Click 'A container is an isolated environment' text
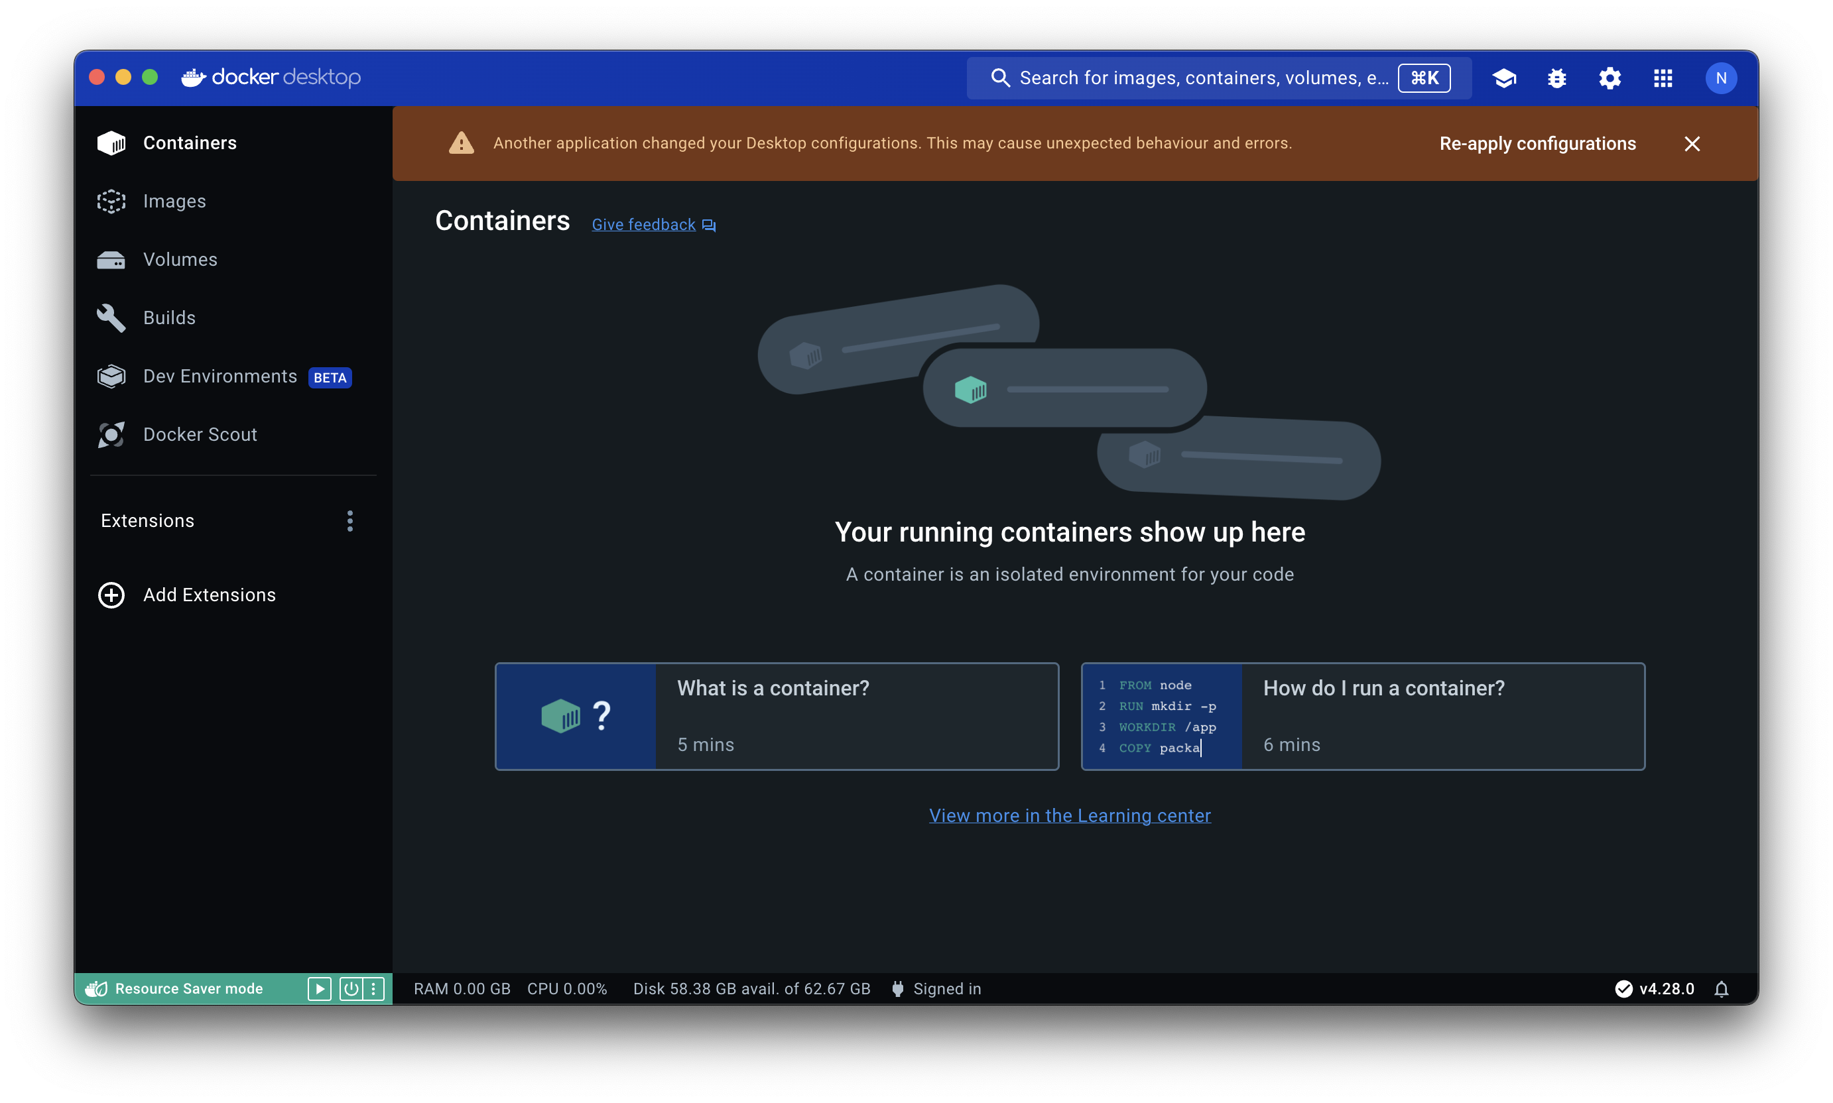Screen dimensions: 1833x1103 (1069, 575)
